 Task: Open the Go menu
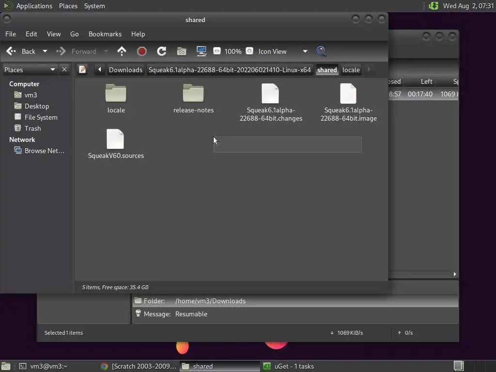[x=74, y=34]
